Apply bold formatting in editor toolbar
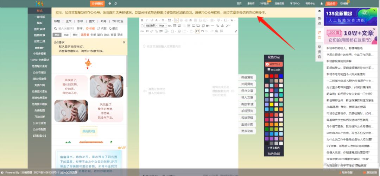 click(142, 20)
